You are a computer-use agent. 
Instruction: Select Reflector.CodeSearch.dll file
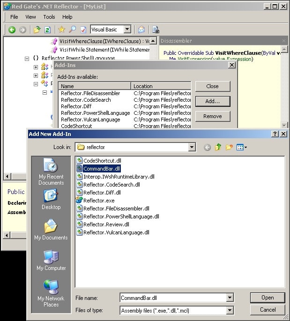point(108,185)
